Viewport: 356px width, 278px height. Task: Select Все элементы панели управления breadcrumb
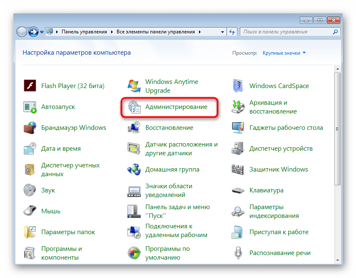point(155,32)
